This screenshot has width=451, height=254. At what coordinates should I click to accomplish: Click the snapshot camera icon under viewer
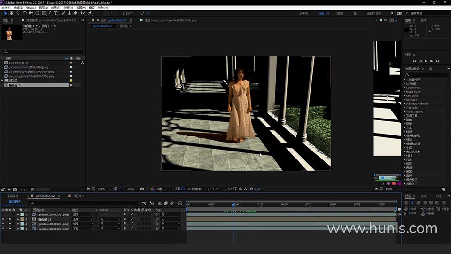142,189
